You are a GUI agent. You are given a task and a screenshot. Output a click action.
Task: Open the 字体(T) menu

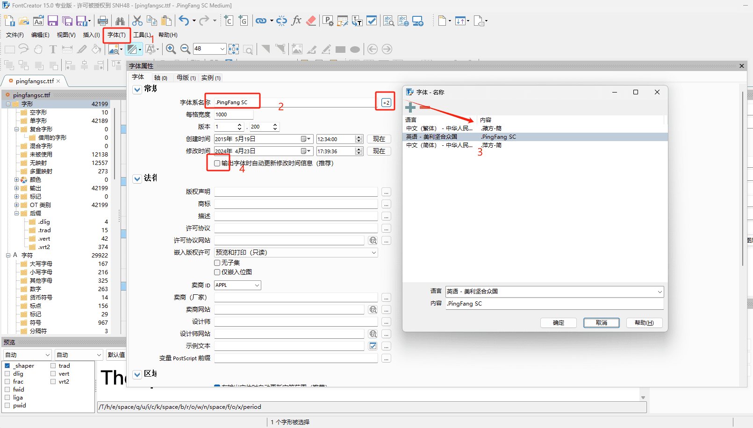(116, 35)
